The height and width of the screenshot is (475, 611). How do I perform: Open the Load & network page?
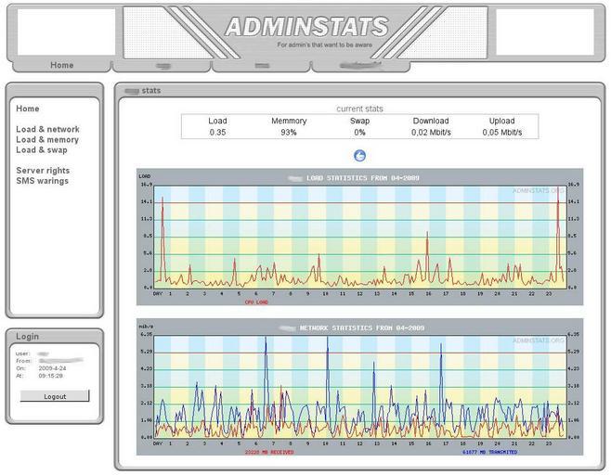pyautogui.click(x=47, y=129)
